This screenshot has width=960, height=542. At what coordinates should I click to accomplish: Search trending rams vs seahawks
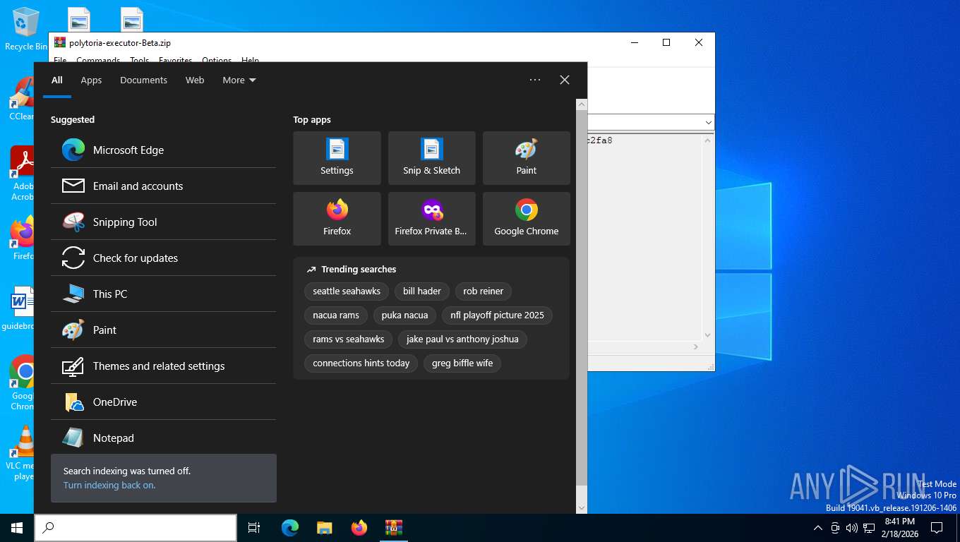[x=349, y=339]
